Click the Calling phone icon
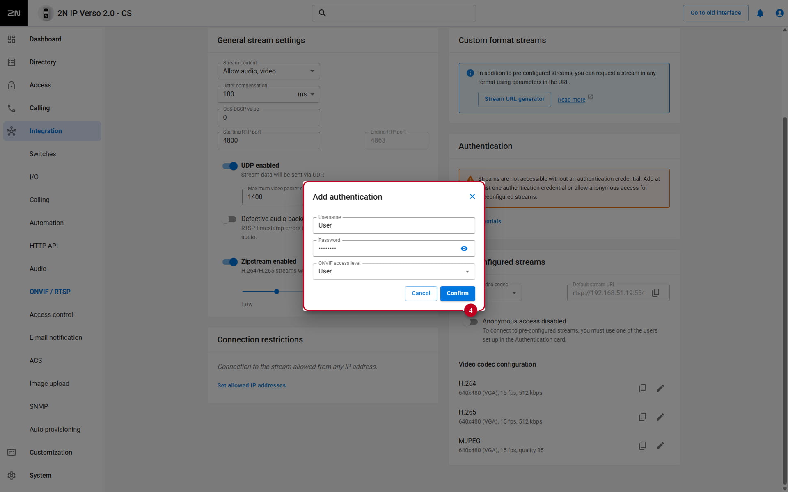 11,108
